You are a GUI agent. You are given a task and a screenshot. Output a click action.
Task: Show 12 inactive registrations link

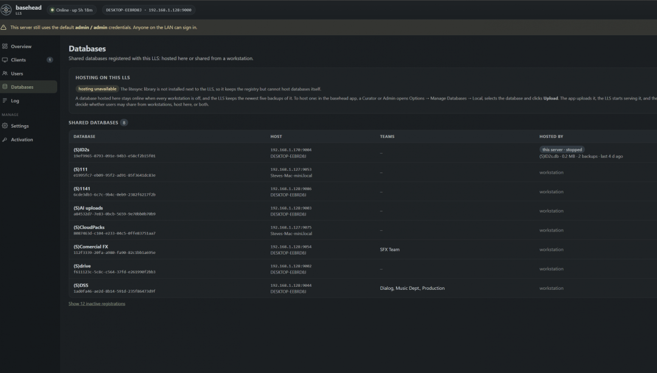tap(97, 304)
